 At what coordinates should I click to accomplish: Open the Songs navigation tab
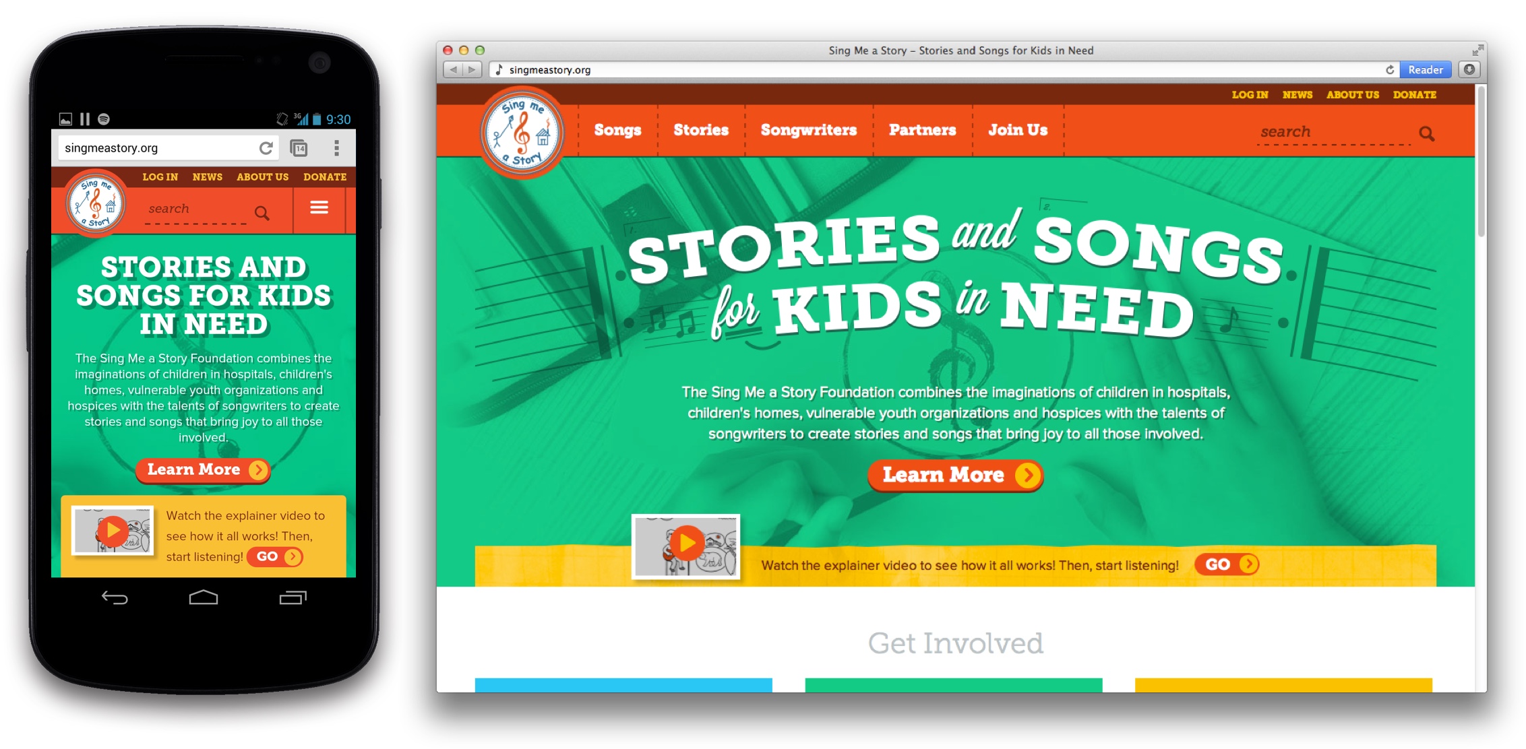pyautogui.click(x=617, y=130)
